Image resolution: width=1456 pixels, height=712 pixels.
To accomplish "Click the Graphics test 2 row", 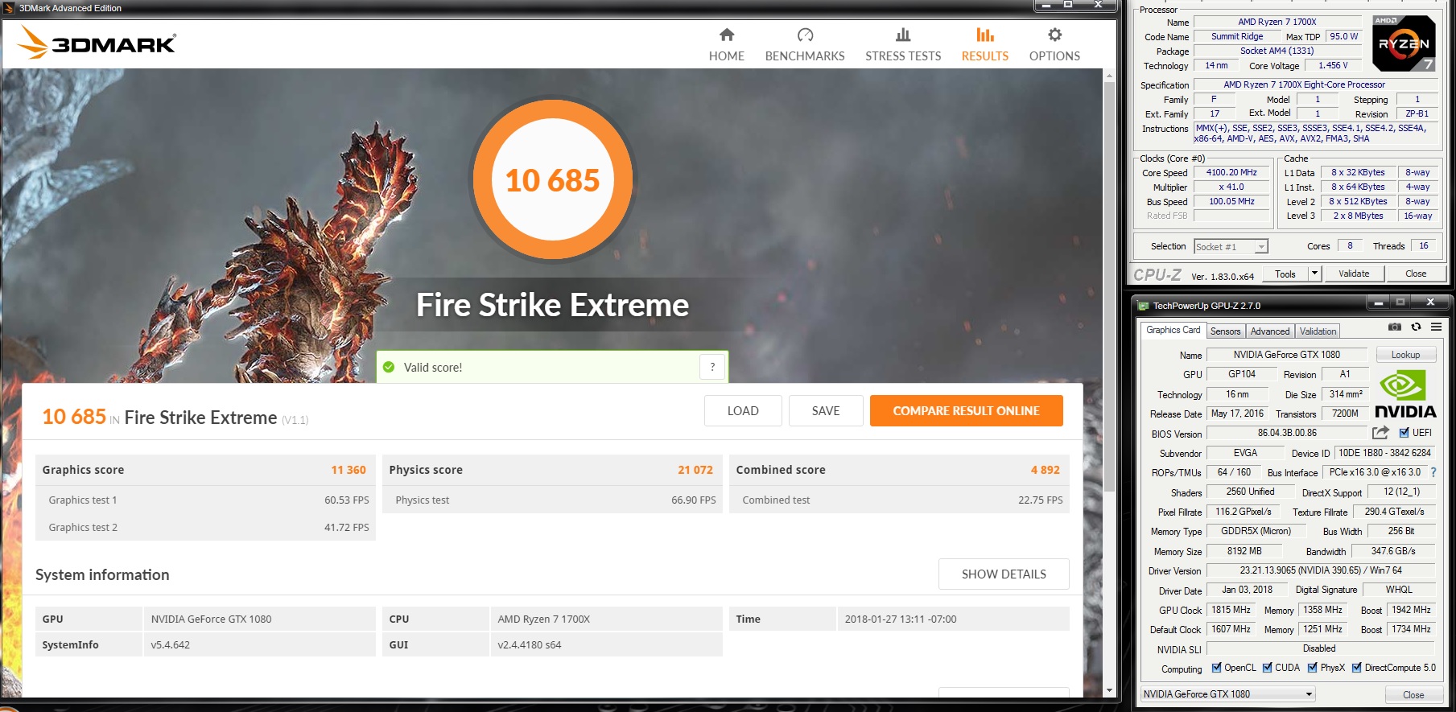I will [207, 527].
